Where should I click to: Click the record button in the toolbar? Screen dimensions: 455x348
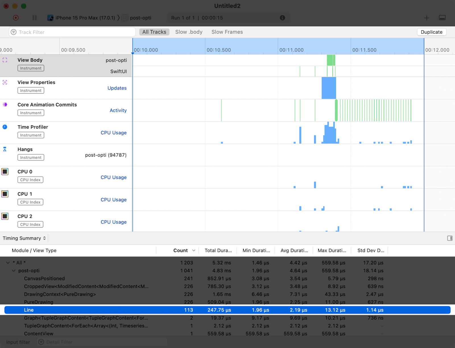click(x=16, y=18)
